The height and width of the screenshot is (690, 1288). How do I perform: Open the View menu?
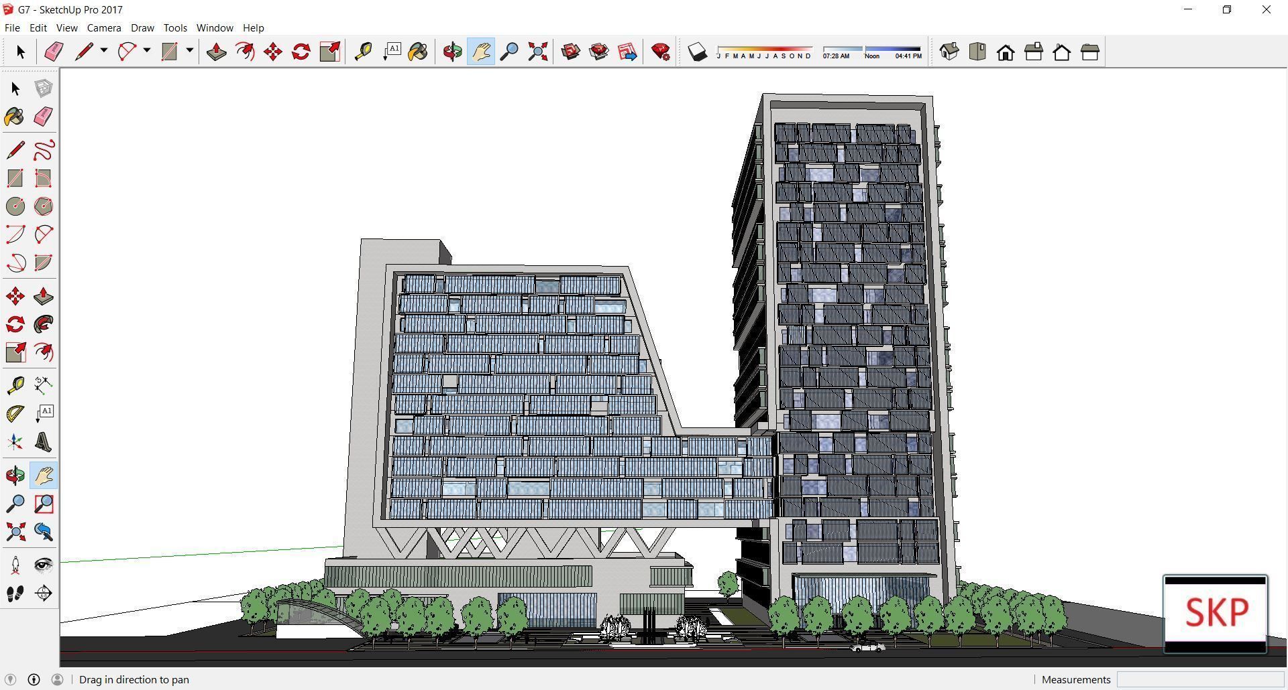tap(66, 27)
